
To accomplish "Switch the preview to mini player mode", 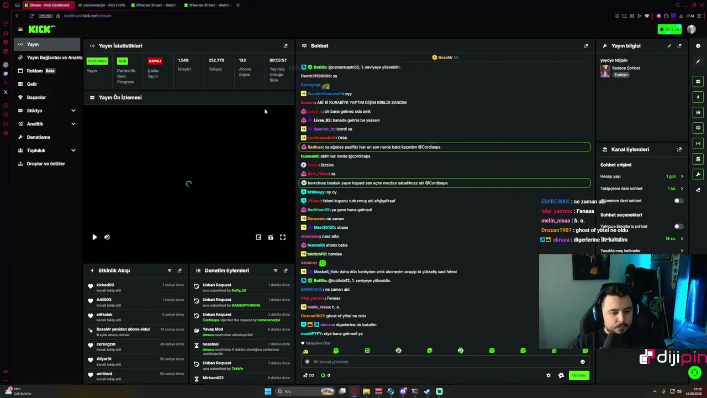I will [x=258, y=237].
